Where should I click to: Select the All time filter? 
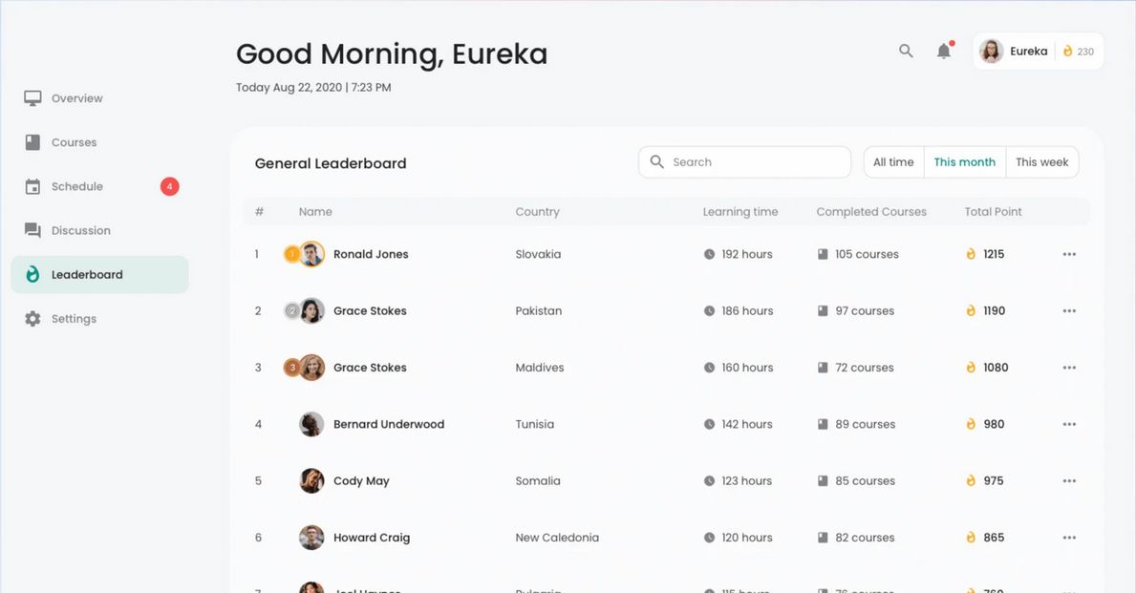tap(893, 162)
